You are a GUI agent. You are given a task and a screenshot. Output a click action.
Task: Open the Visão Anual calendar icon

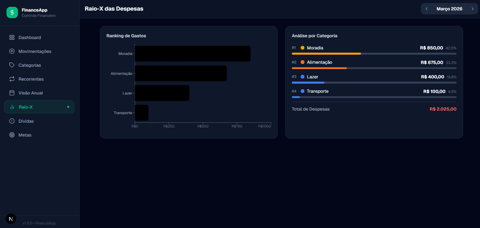[12, 93]
